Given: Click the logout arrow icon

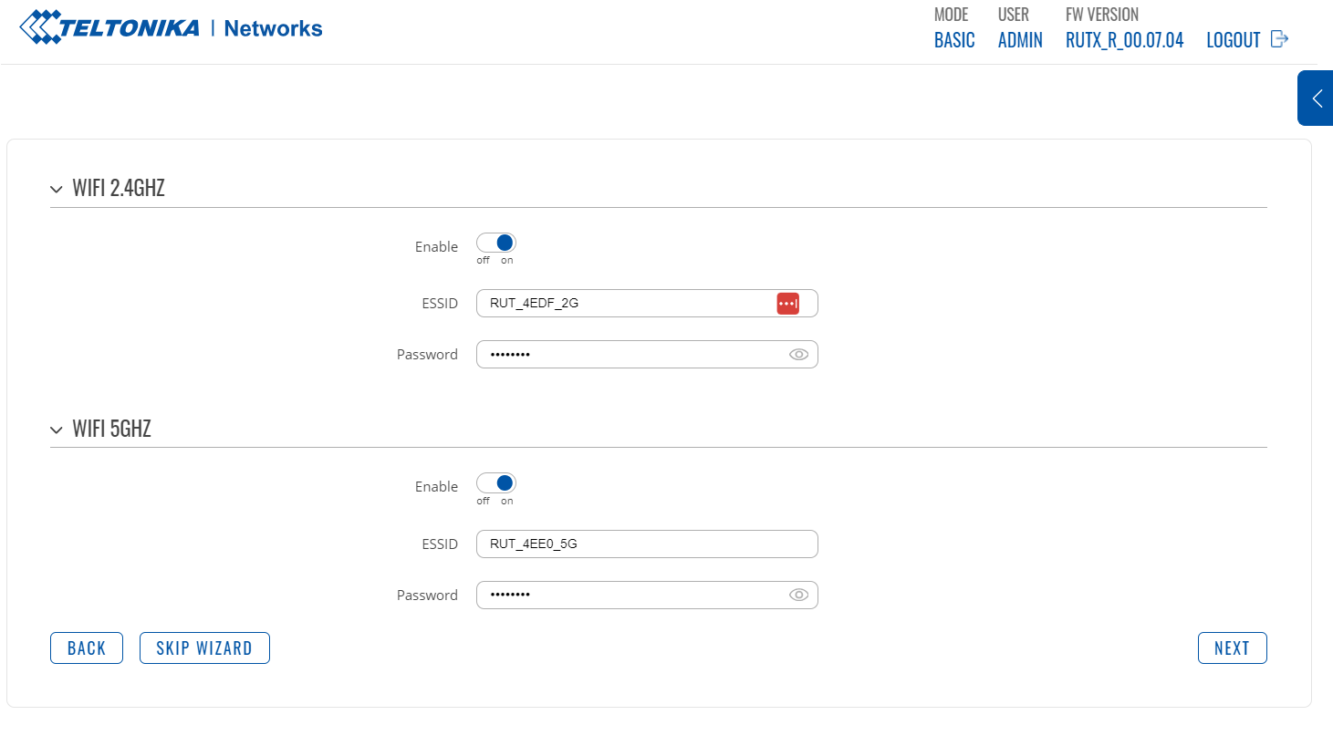Looking at the screenshot, I should pos(1279,39).
